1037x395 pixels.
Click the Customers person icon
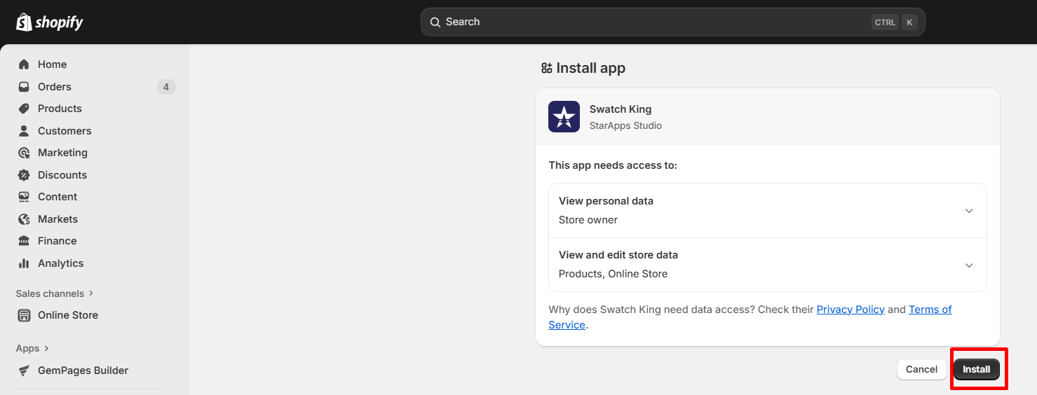point(24,131)
